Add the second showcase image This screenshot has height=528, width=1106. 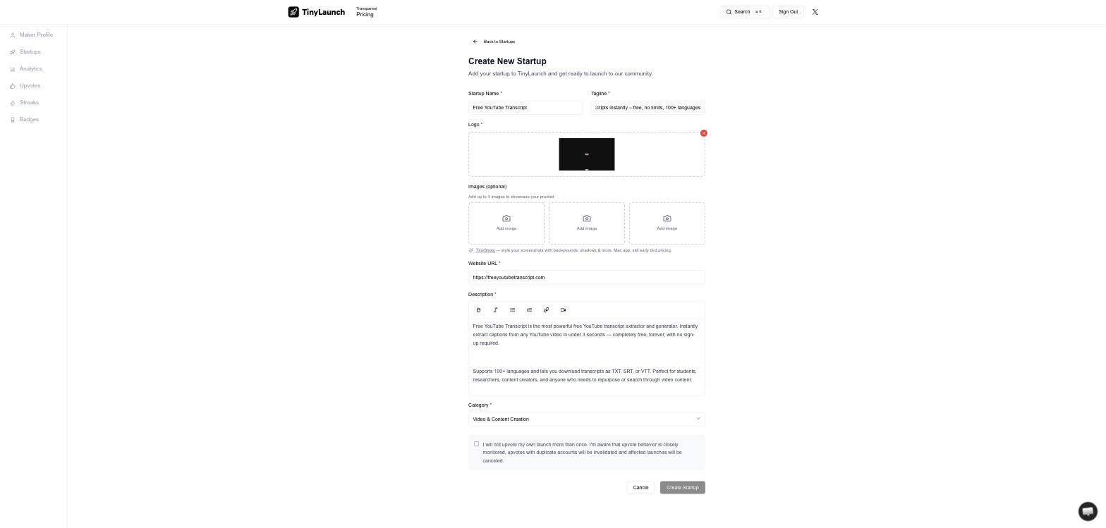(x=587, y=223)
